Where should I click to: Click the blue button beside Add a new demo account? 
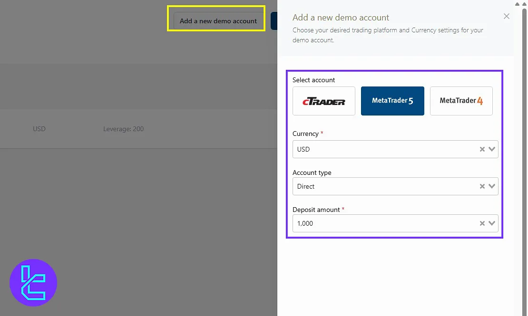coord(274,21)
